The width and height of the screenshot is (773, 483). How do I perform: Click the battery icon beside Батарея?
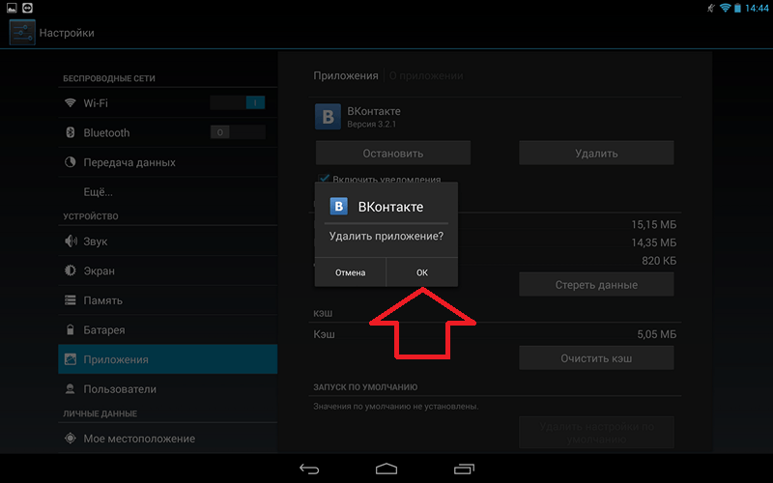click(71, 329)
